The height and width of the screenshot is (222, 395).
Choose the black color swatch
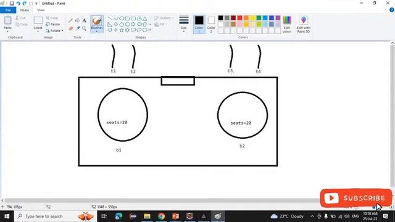[x=220, y=18]
